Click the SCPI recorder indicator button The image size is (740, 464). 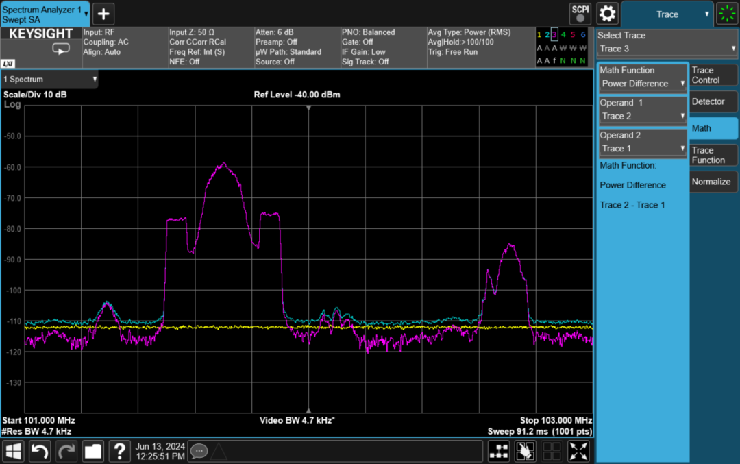580,13
